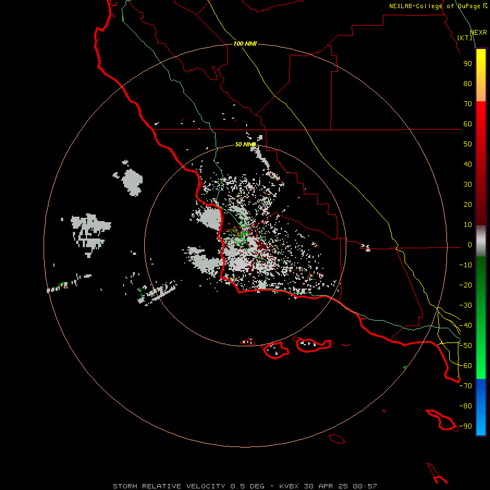This screenshot has height=490, width=490.
Task: Click the -90 scale value
Action: (465, 426)
